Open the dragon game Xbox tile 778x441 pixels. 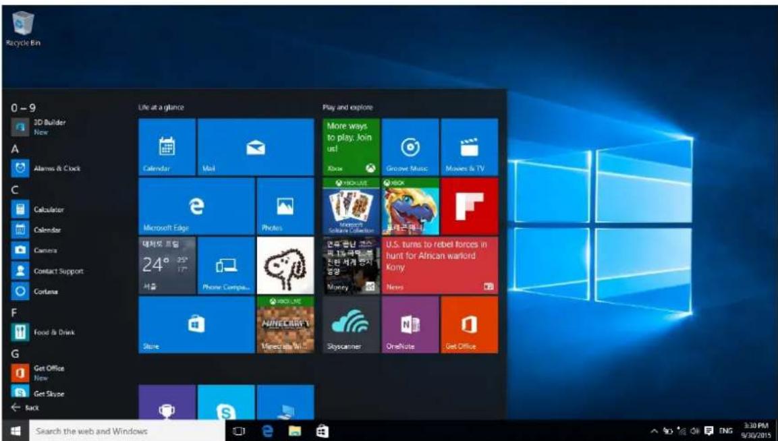(410, 206)
